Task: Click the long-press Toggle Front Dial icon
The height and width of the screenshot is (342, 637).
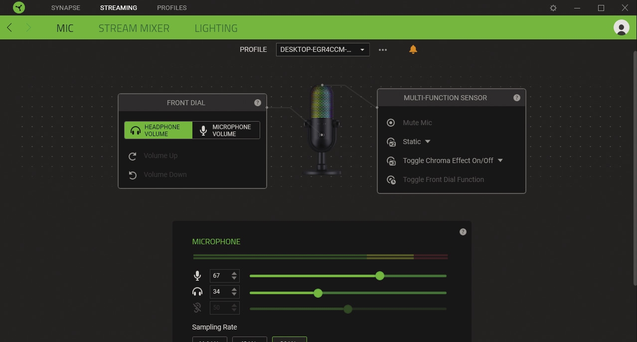Action: (x=391, y=180)
